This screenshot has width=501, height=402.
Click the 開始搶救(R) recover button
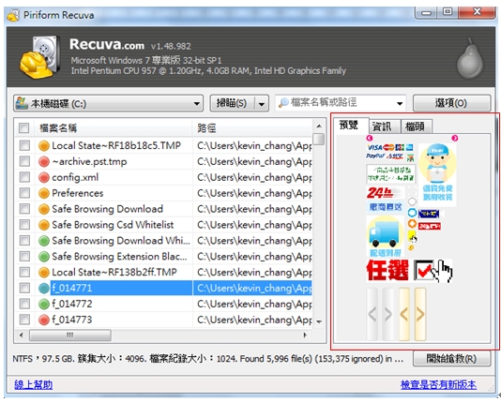point(451,359)
